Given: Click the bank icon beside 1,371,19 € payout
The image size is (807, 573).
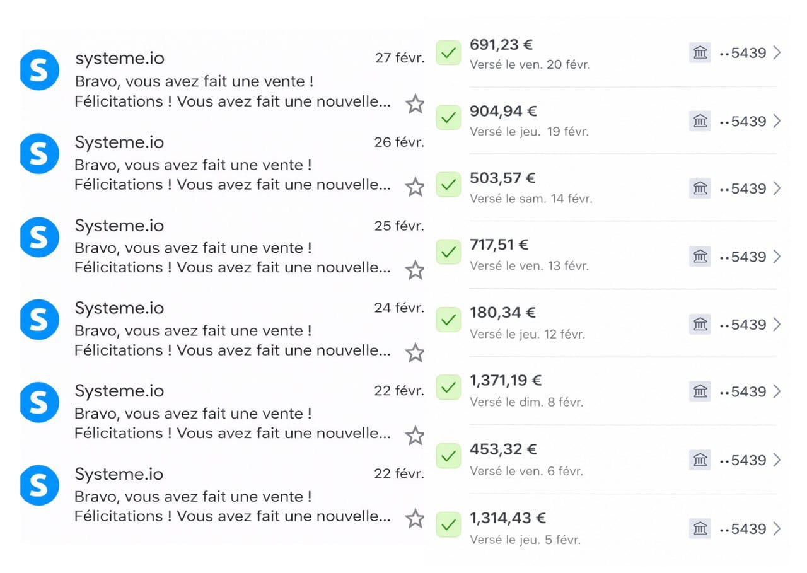Looking at the screenshot, I should click(x=700, y=391).
